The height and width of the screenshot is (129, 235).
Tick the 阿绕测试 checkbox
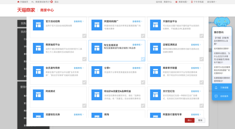(84, 106)
